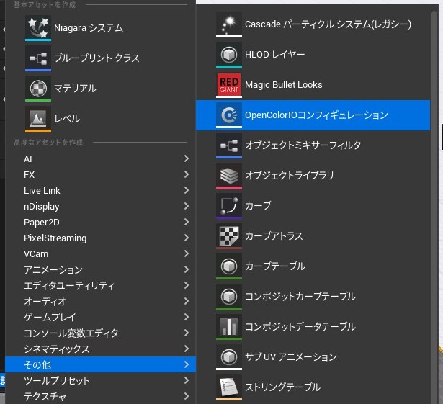The width and height of the screenshot is (443, 404).
Task: Choose カーブ label
Action: pyautogui.click(x=258, y=205)
